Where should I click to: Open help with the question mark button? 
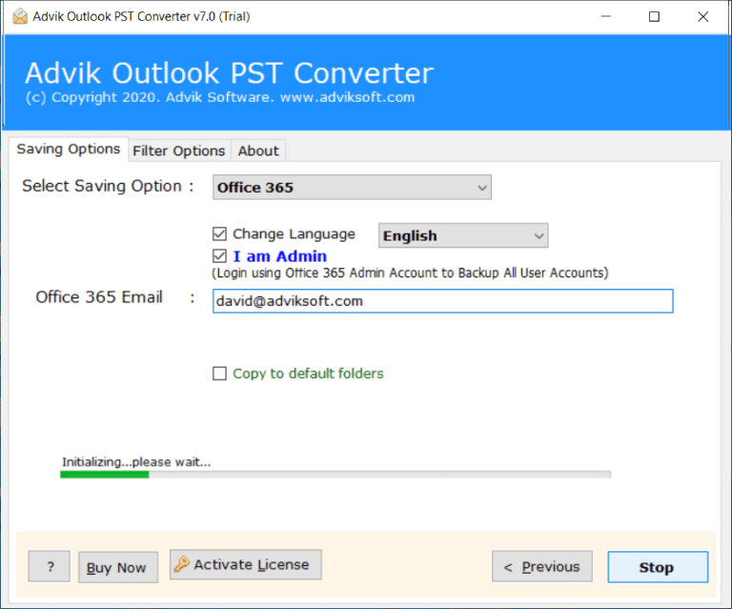pyautogui.click(x=49, y=567)
